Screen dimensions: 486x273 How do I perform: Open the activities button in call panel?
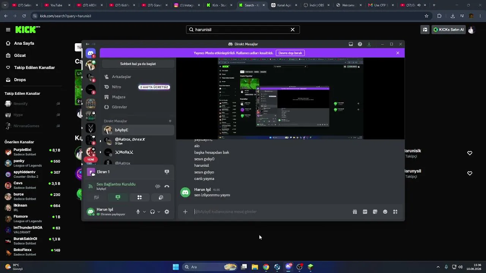[139, 197]
